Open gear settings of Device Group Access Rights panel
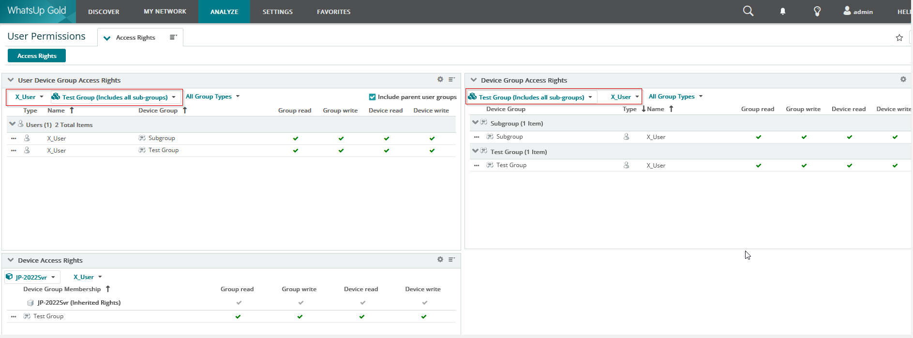 pos(903,79)
